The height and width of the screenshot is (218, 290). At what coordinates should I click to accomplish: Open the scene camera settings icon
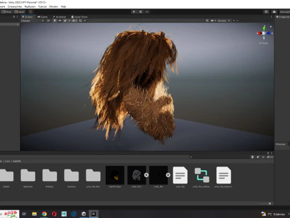click(212, 21)
